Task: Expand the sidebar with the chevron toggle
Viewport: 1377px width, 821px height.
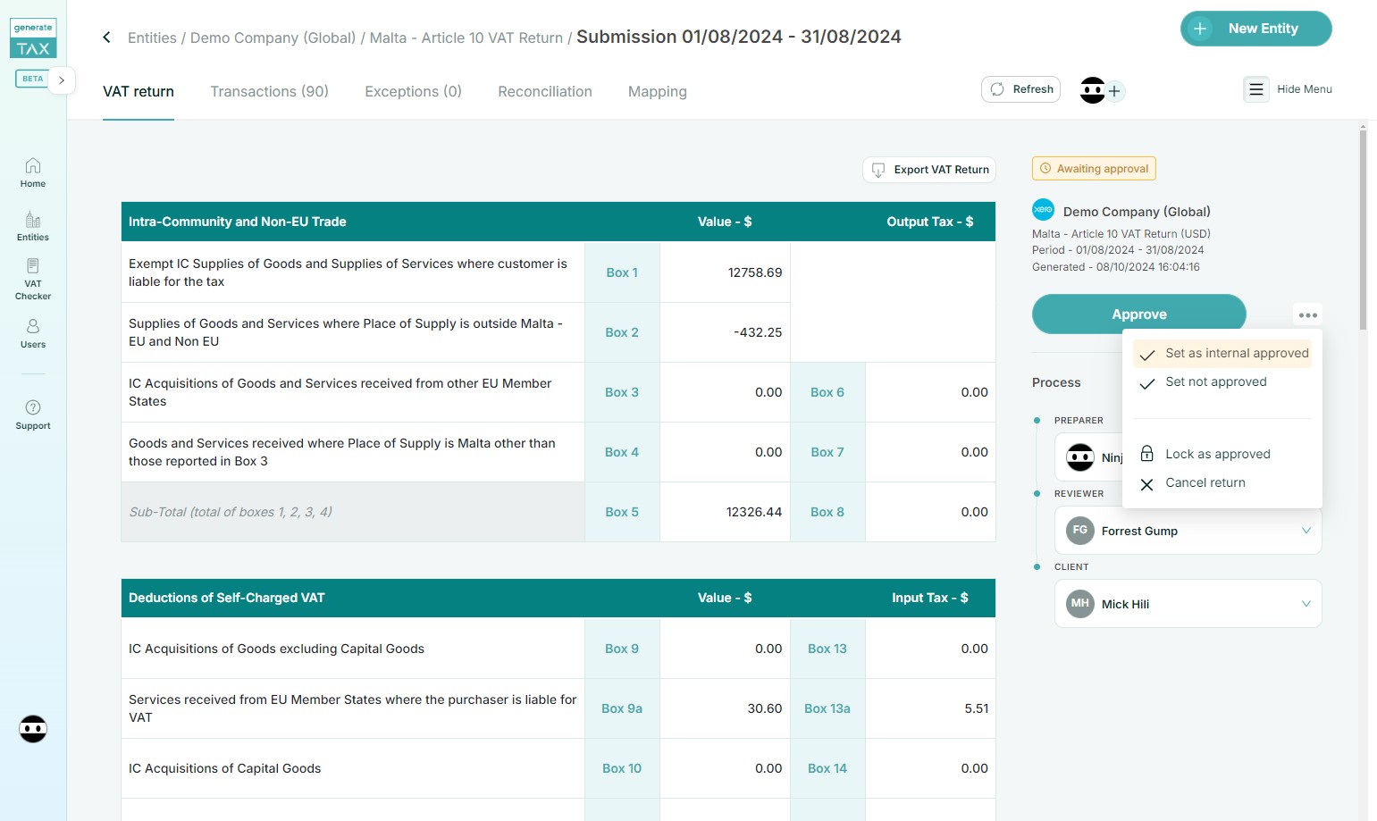Action: pyautogui.click(x=62, y=80)
